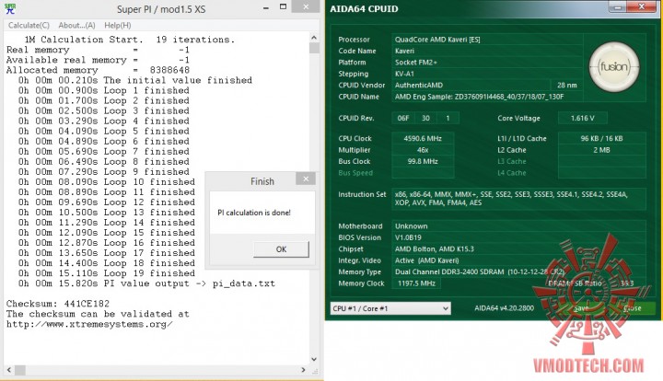Screen dimensions: 663x381
Task: Click the CPUID Name AMD Eng Sample value
Action: pos(479,97)
